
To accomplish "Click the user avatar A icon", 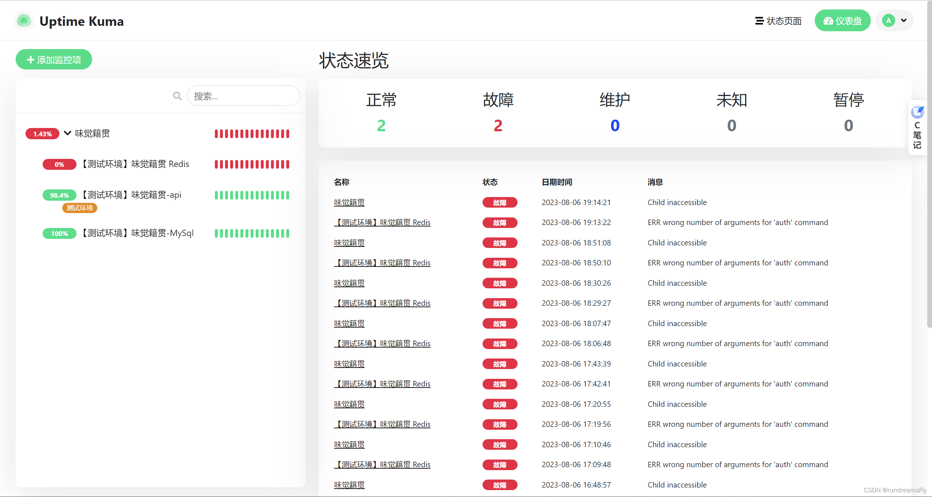I will click(888, 21).
